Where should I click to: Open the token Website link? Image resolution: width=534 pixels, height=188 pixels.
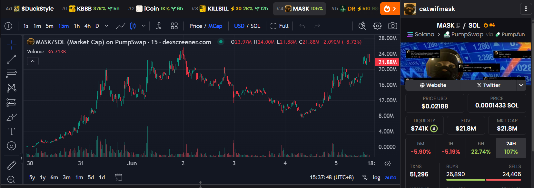pos(433,85)
